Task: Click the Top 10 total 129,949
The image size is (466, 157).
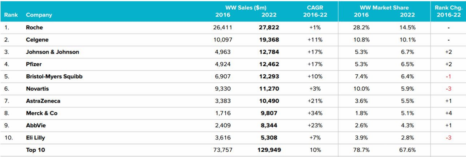Action: pos(269,150)
